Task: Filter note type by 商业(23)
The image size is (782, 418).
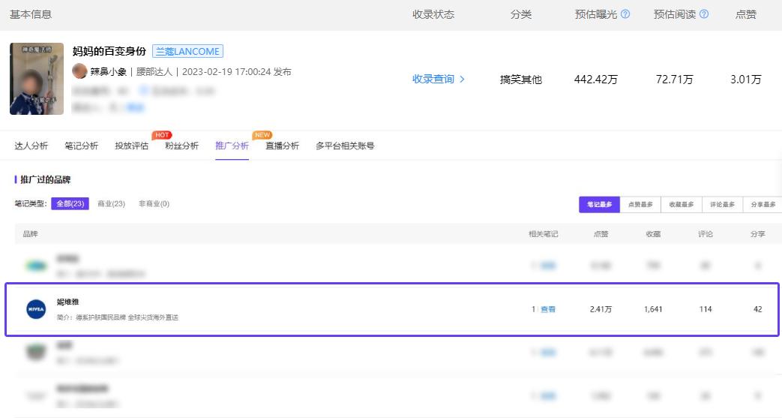Action: 111,204
